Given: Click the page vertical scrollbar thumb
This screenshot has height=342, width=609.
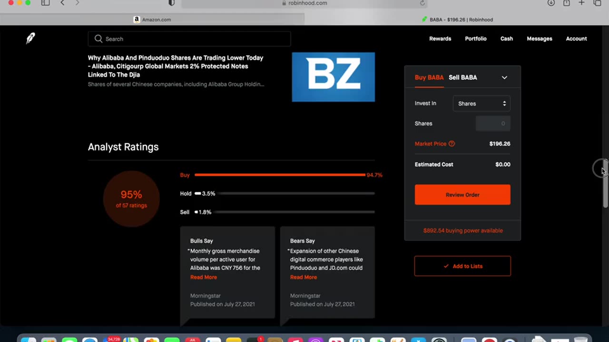Looking at the screenshot, I should pos(605,183).
